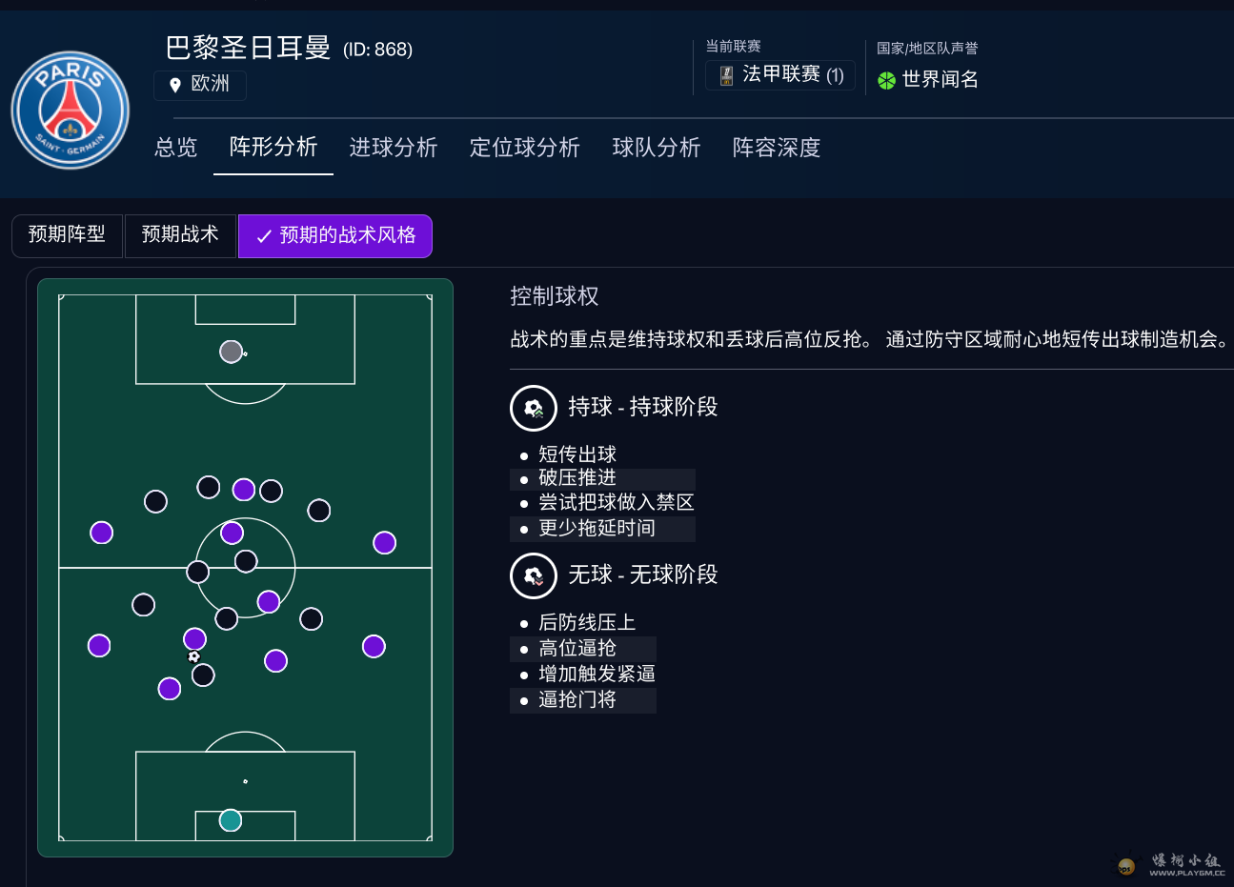Click the 欧洲 region button
Viewport: 1234px width, 887px height.
[x=200, y=85]
